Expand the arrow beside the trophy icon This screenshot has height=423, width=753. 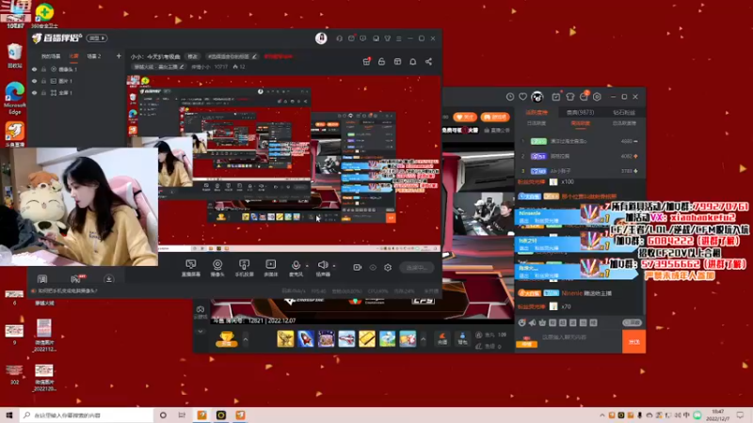coord(246,339)
